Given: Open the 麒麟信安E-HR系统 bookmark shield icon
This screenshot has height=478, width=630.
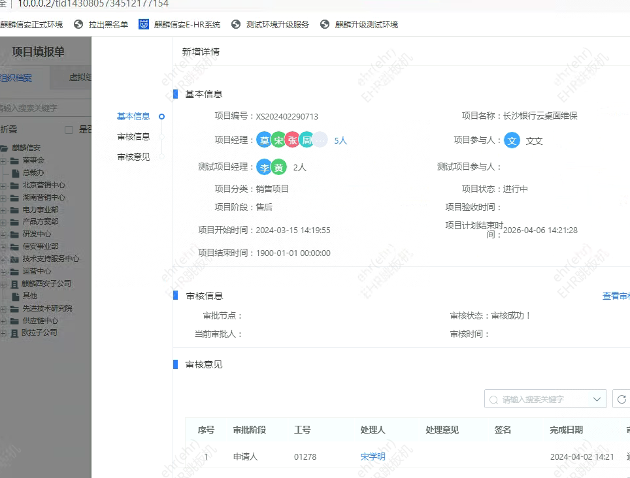Looking at the screenshot, I should (x=144, y=25).
